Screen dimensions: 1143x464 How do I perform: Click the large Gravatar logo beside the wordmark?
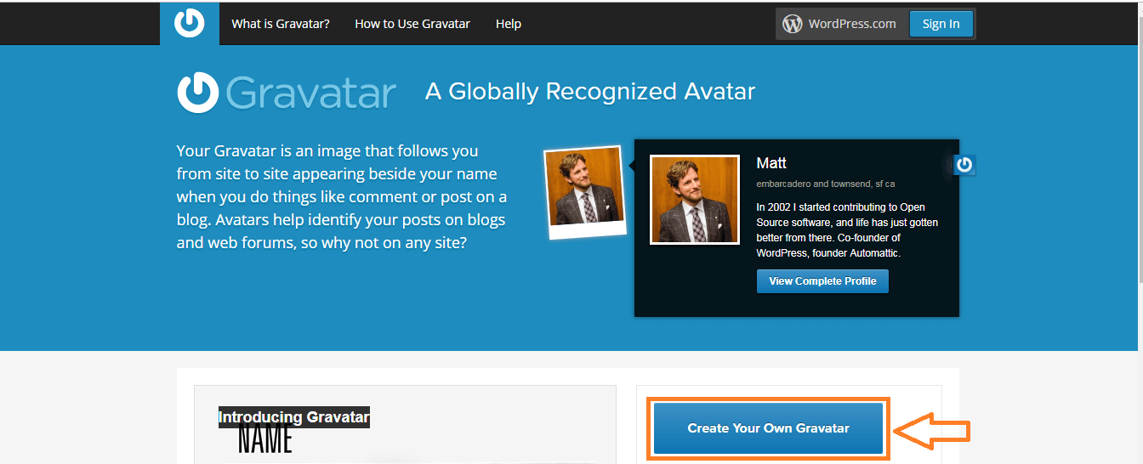click(198, 92)
